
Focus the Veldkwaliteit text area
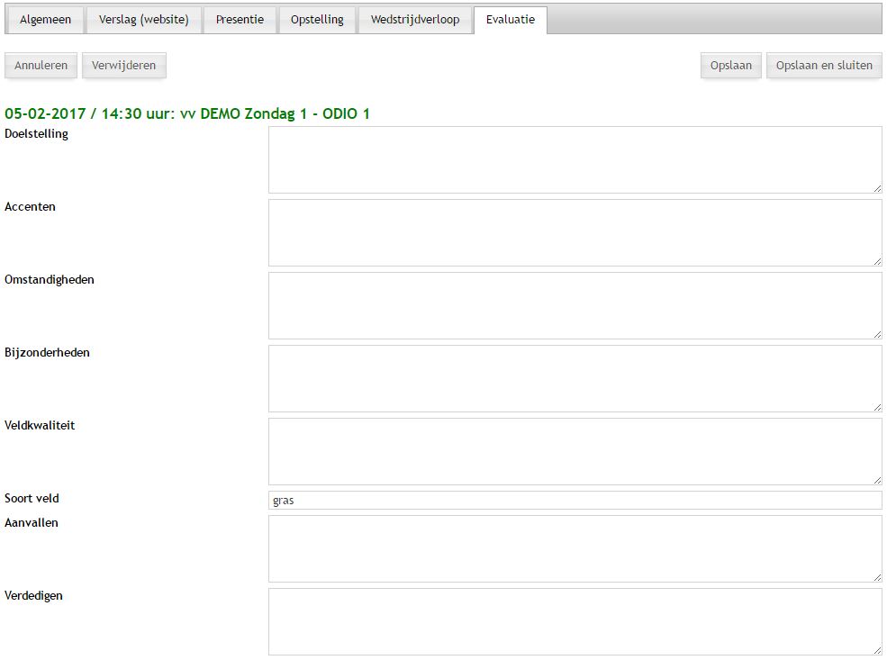[575, 451]
